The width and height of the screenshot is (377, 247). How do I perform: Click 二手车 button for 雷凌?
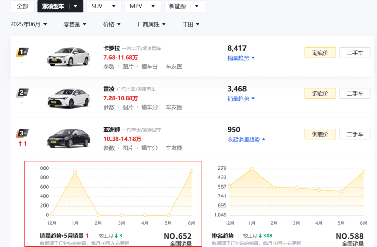pos(355,93)
